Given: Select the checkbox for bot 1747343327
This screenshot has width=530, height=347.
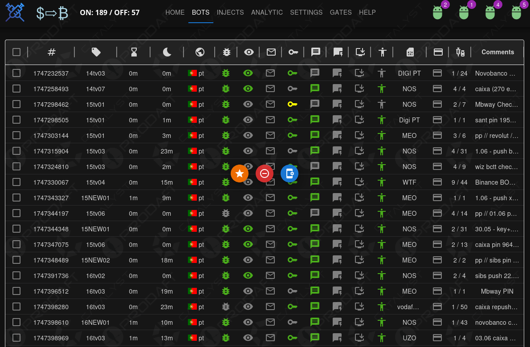Looking at the screenshot, I should (x=16, y=198).
